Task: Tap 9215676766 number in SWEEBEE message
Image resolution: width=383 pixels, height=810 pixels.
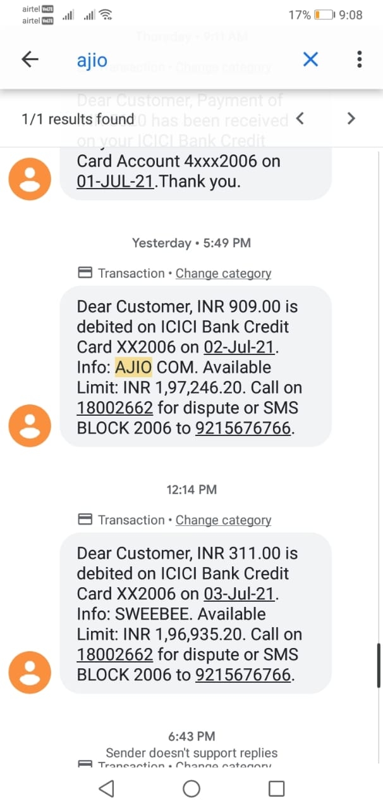Action: 243,675
